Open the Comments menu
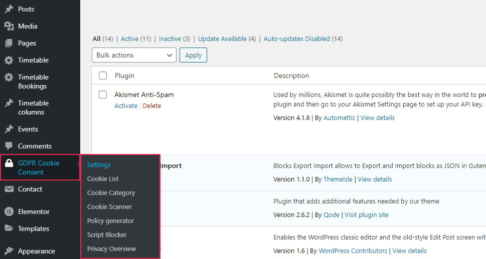The image size is (486, 259). pos(35,146)
